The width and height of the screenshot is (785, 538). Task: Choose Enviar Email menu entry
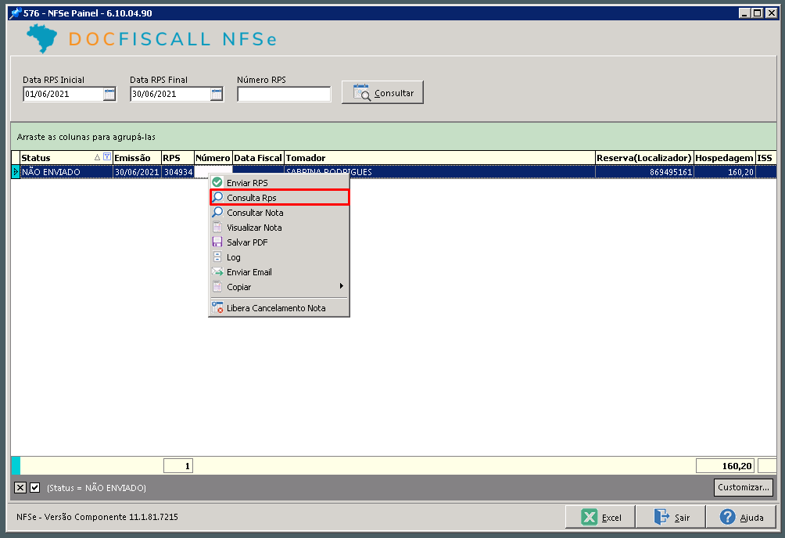click(279, 272)
